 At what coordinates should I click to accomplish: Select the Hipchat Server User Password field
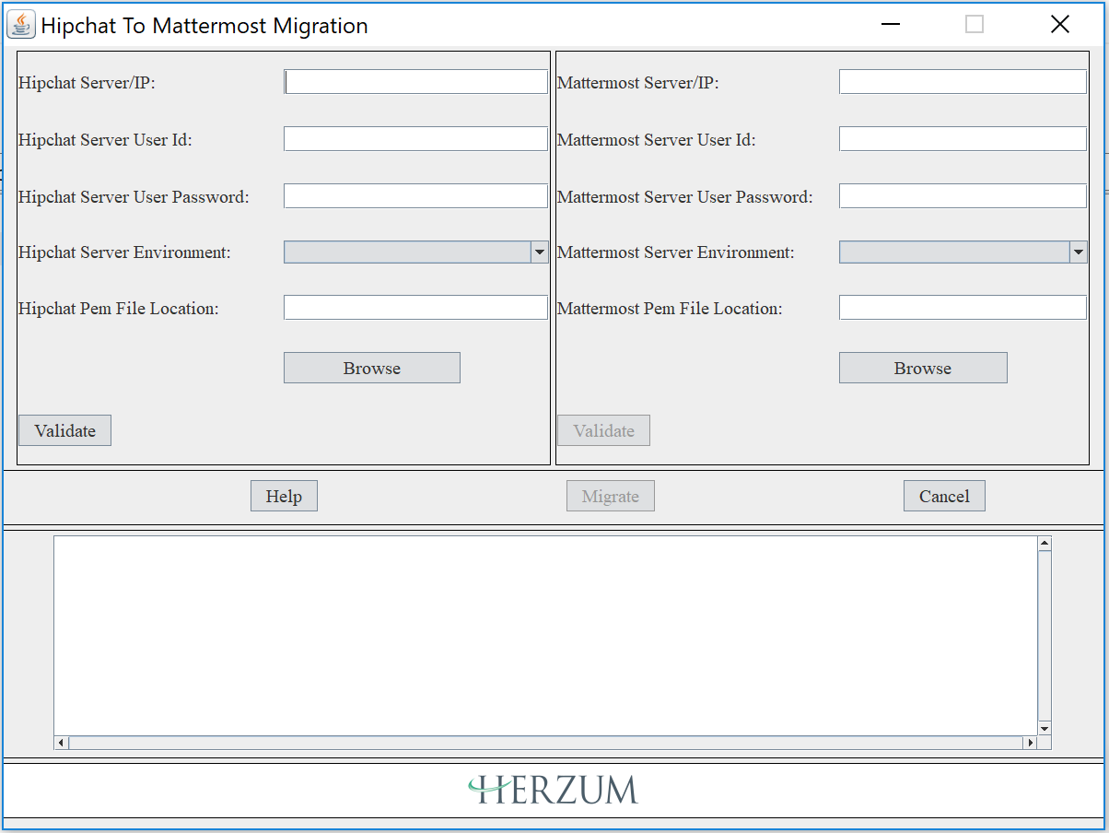(x=415, y=196)
